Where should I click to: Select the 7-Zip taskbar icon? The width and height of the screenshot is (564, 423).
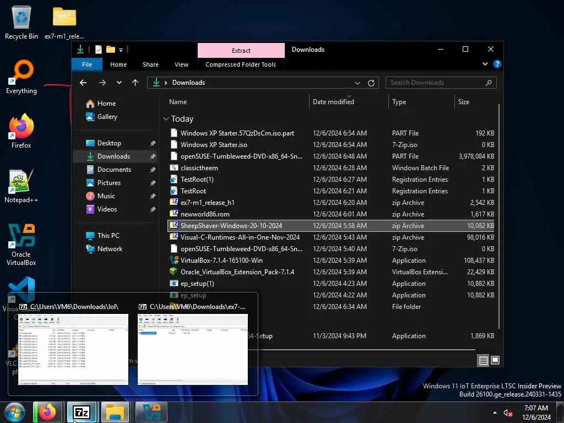click(x=82, y=412)
